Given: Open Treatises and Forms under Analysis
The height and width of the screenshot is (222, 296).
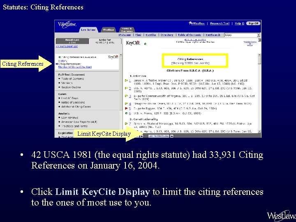Looking at the screenshot, I should 74,126.
